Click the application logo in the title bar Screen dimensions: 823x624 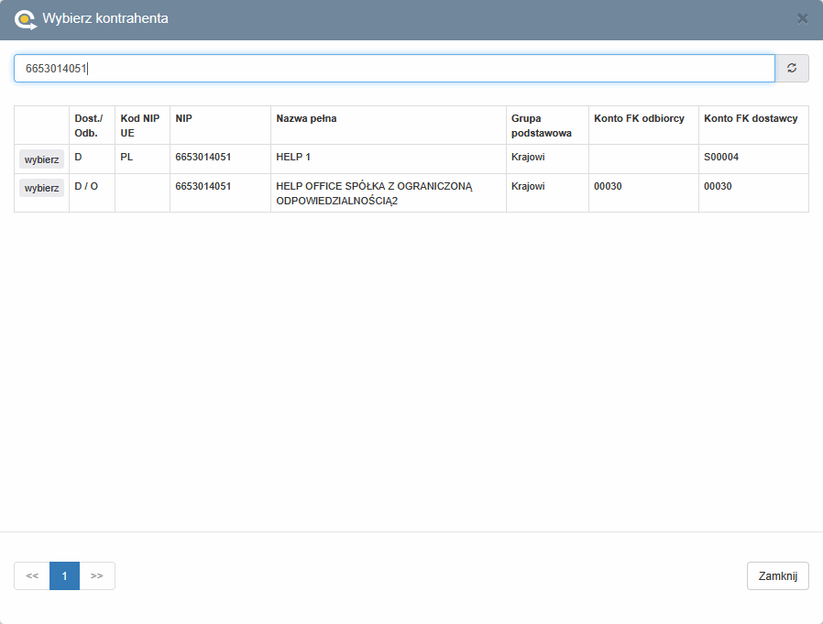tap(25, 18)
